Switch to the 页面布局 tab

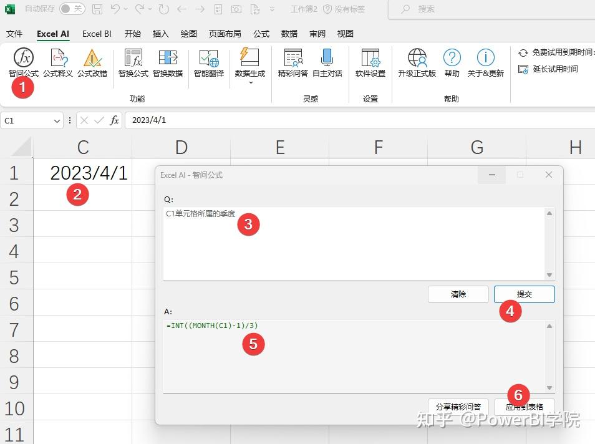pos(225,34)
